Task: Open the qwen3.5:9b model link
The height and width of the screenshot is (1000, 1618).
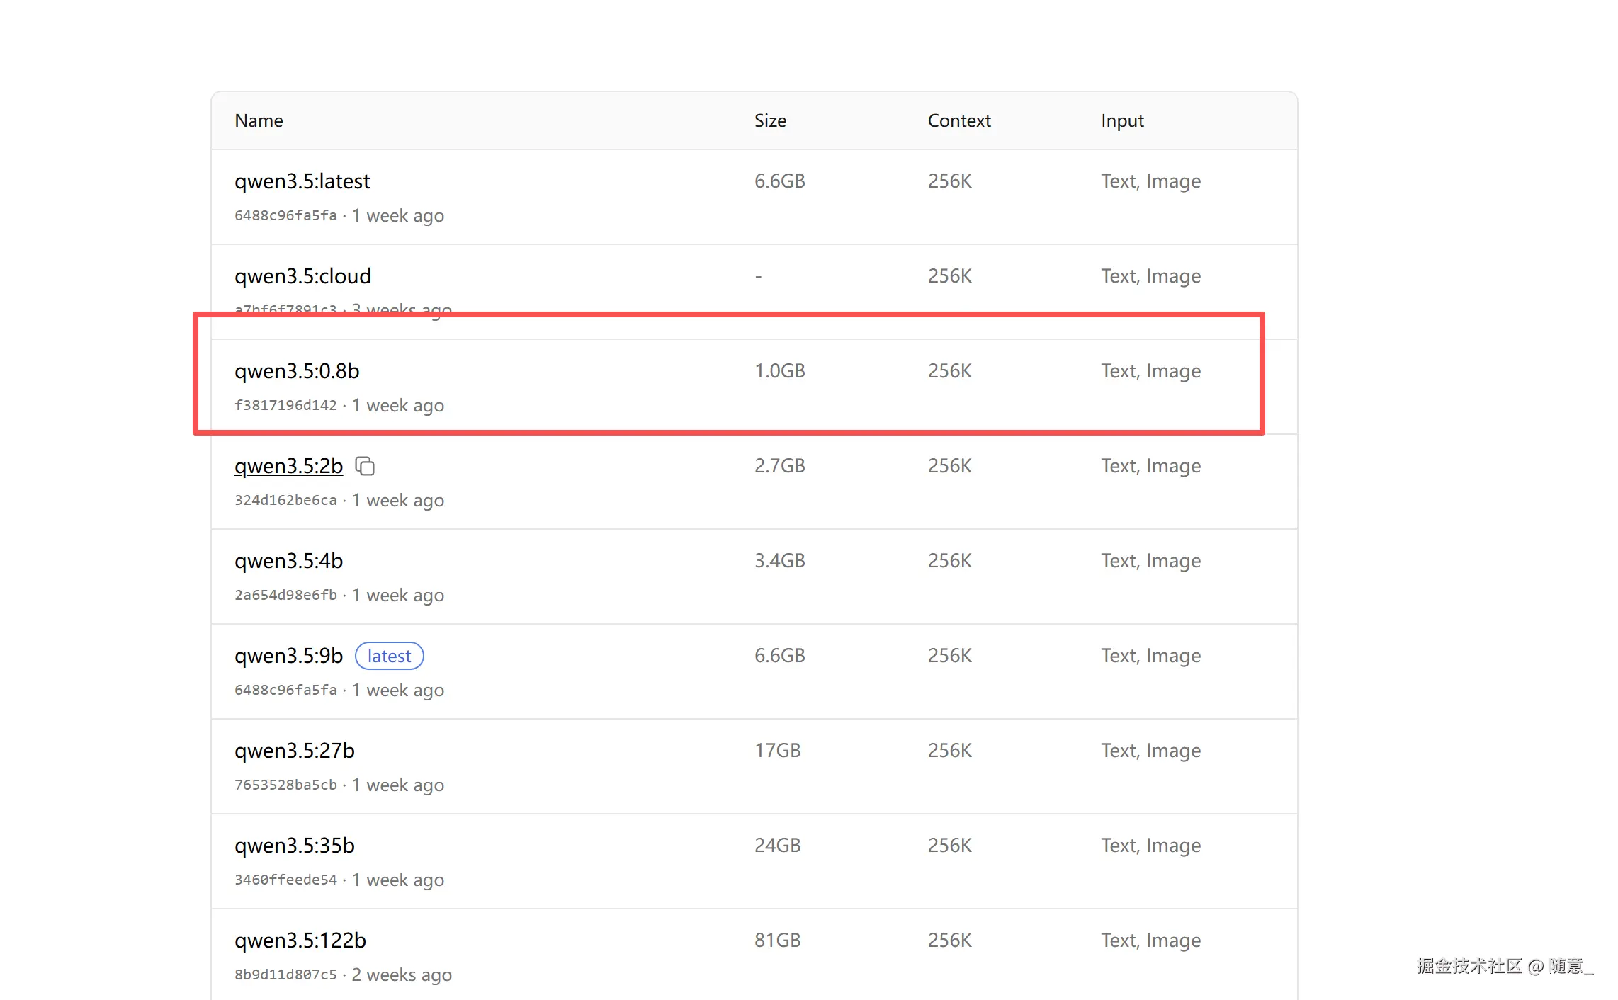Action: 288,656
